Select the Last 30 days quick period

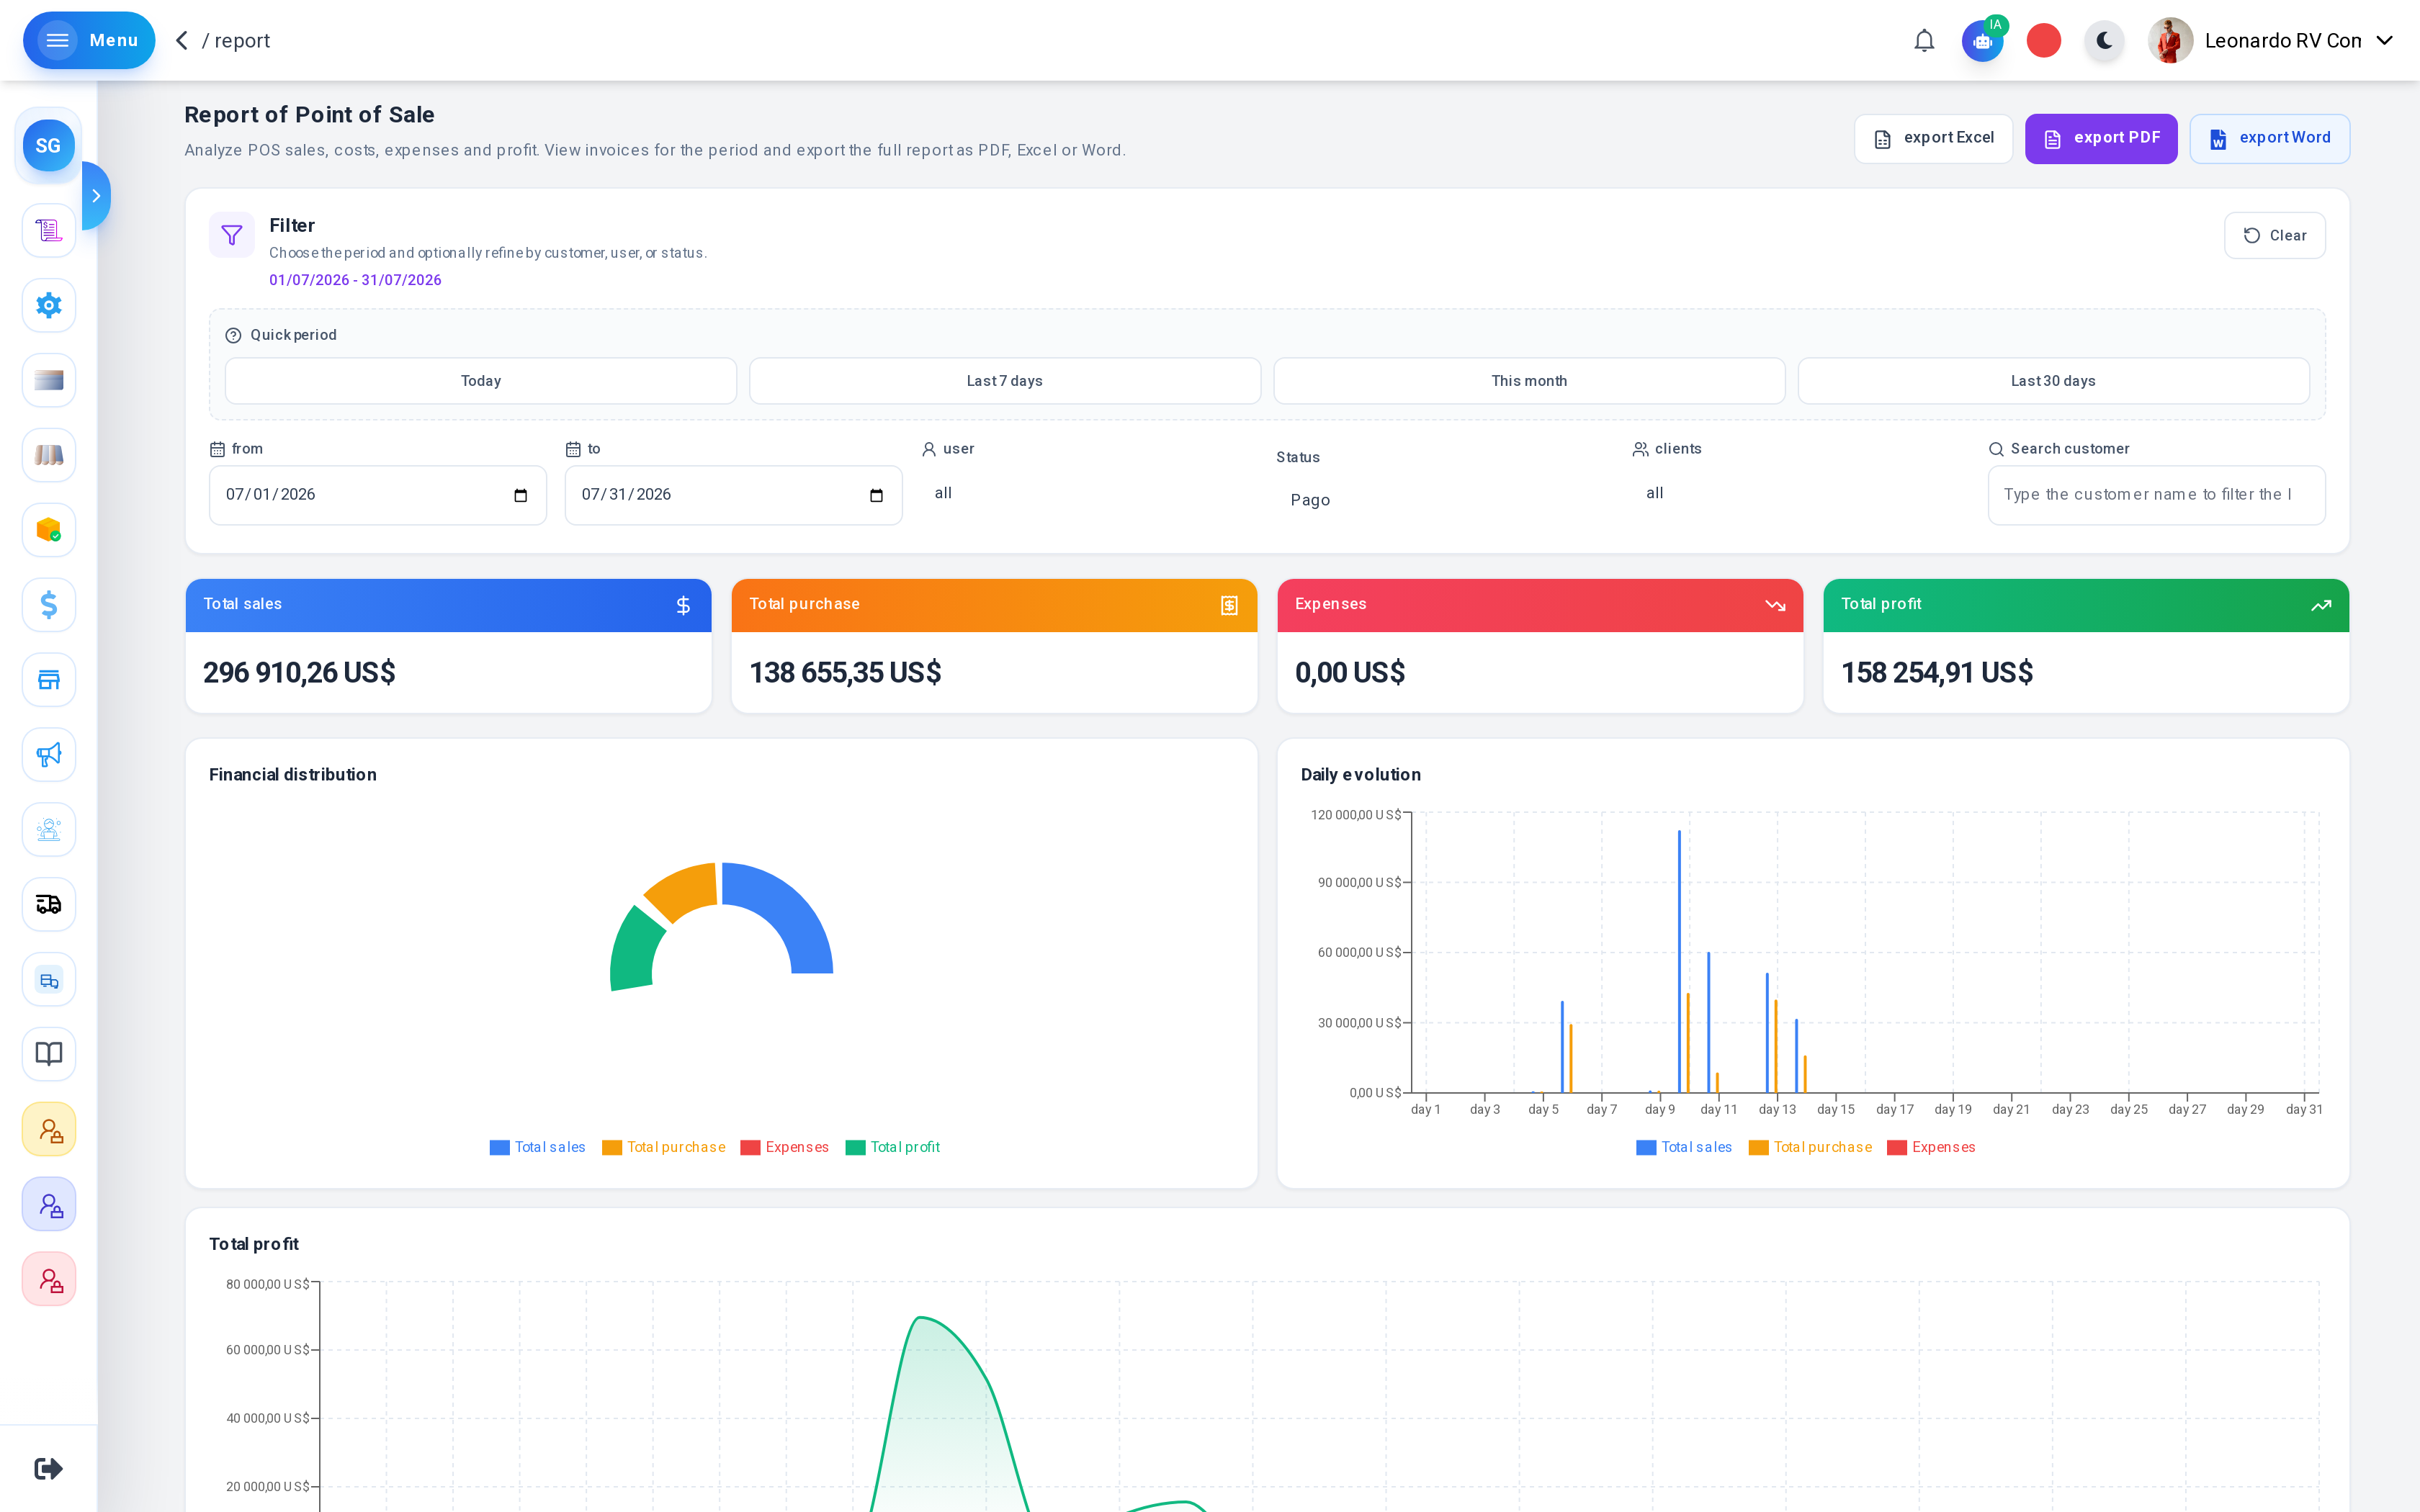(x=2053, y=381)
